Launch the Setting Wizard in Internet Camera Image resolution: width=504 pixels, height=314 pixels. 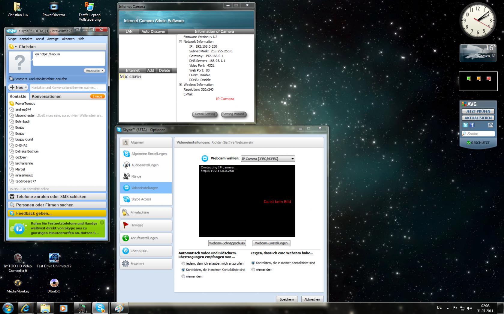coord(233,114)
